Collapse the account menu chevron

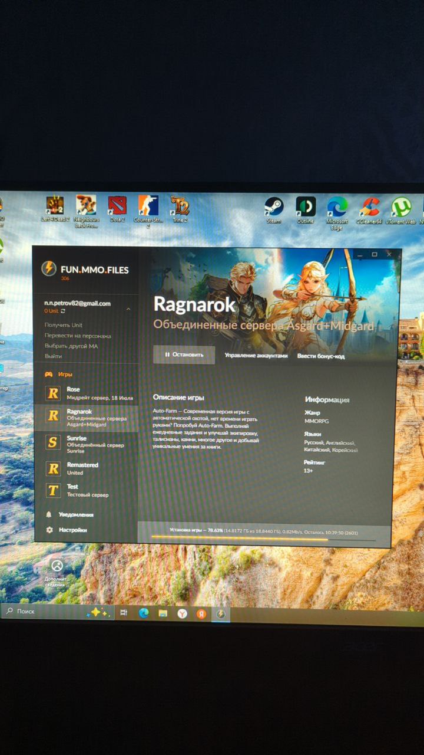point(128,308)
